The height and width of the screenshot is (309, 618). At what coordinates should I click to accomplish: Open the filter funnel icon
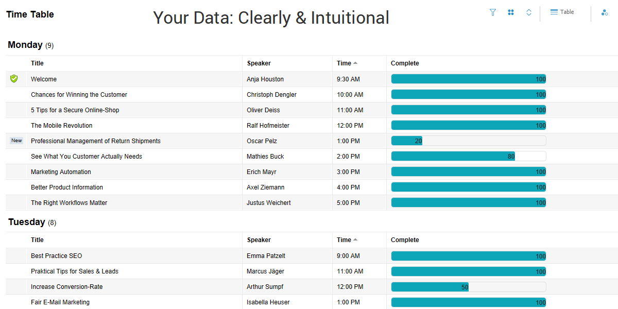tap(493, 12)
